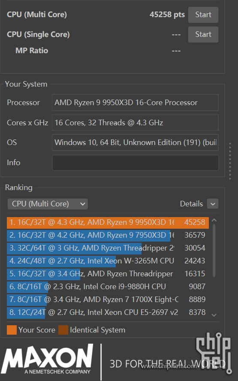Click the brown Identical System legend swatch
The width and height of the screenshot is (238, 381).
pos(63,330)
